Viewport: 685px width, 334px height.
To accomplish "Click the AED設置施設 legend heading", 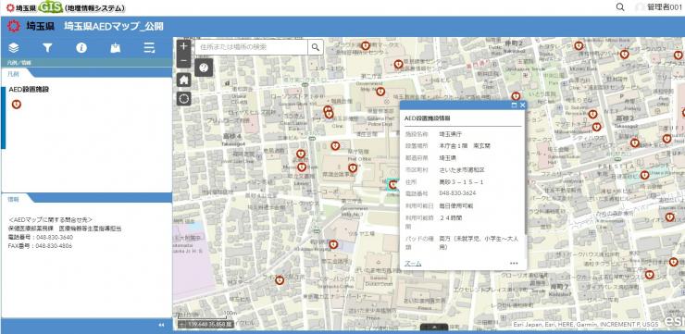I will click(x=29, y=90).
